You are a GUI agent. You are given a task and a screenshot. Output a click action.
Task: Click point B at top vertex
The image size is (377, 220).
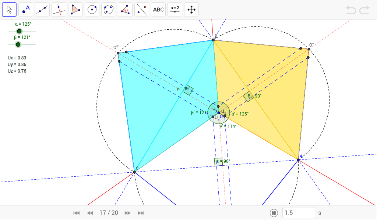click(x=213, y=40)
